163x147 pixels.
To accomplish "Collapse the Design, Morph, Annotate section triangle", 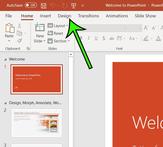I will pyautogui.click(x=5, y=103).
